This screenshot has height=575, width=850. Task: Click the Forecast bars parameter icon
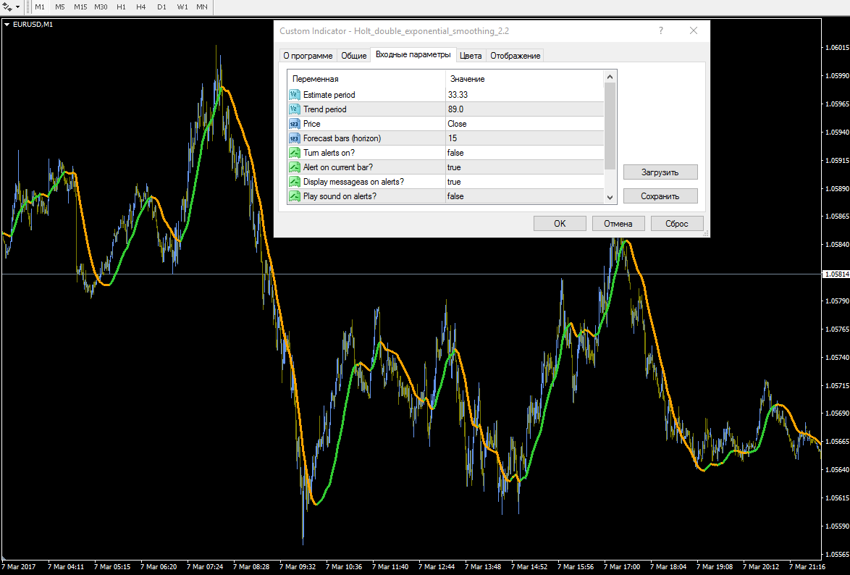(295, 138)
